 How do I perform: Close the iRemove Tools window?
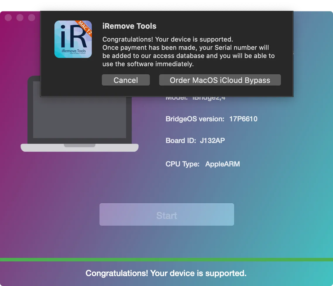(8, 18)
